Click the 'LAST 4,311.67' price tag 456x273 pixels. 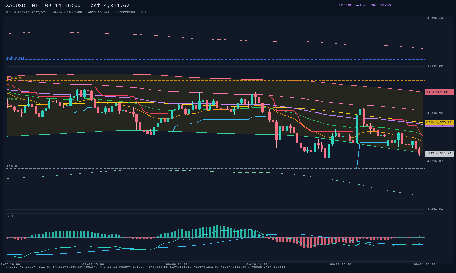(x=439, y=154)
